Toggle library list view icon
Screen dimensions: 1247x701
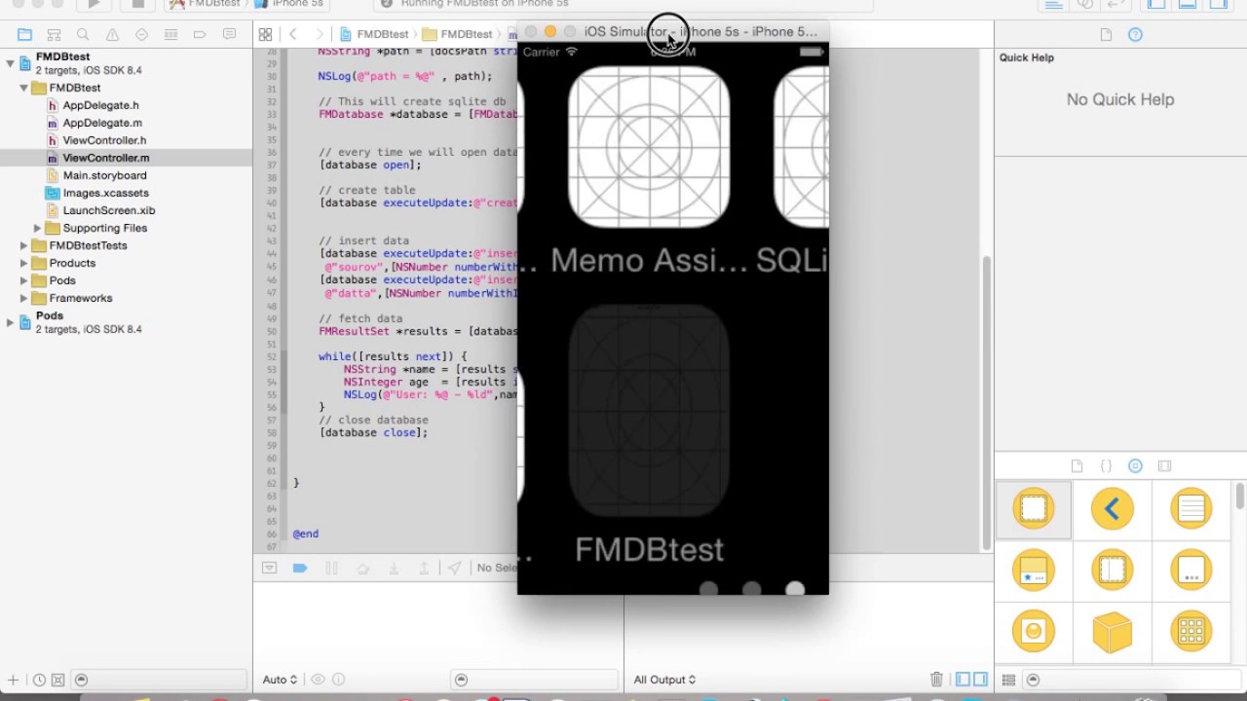click(x=1009, y=680)
